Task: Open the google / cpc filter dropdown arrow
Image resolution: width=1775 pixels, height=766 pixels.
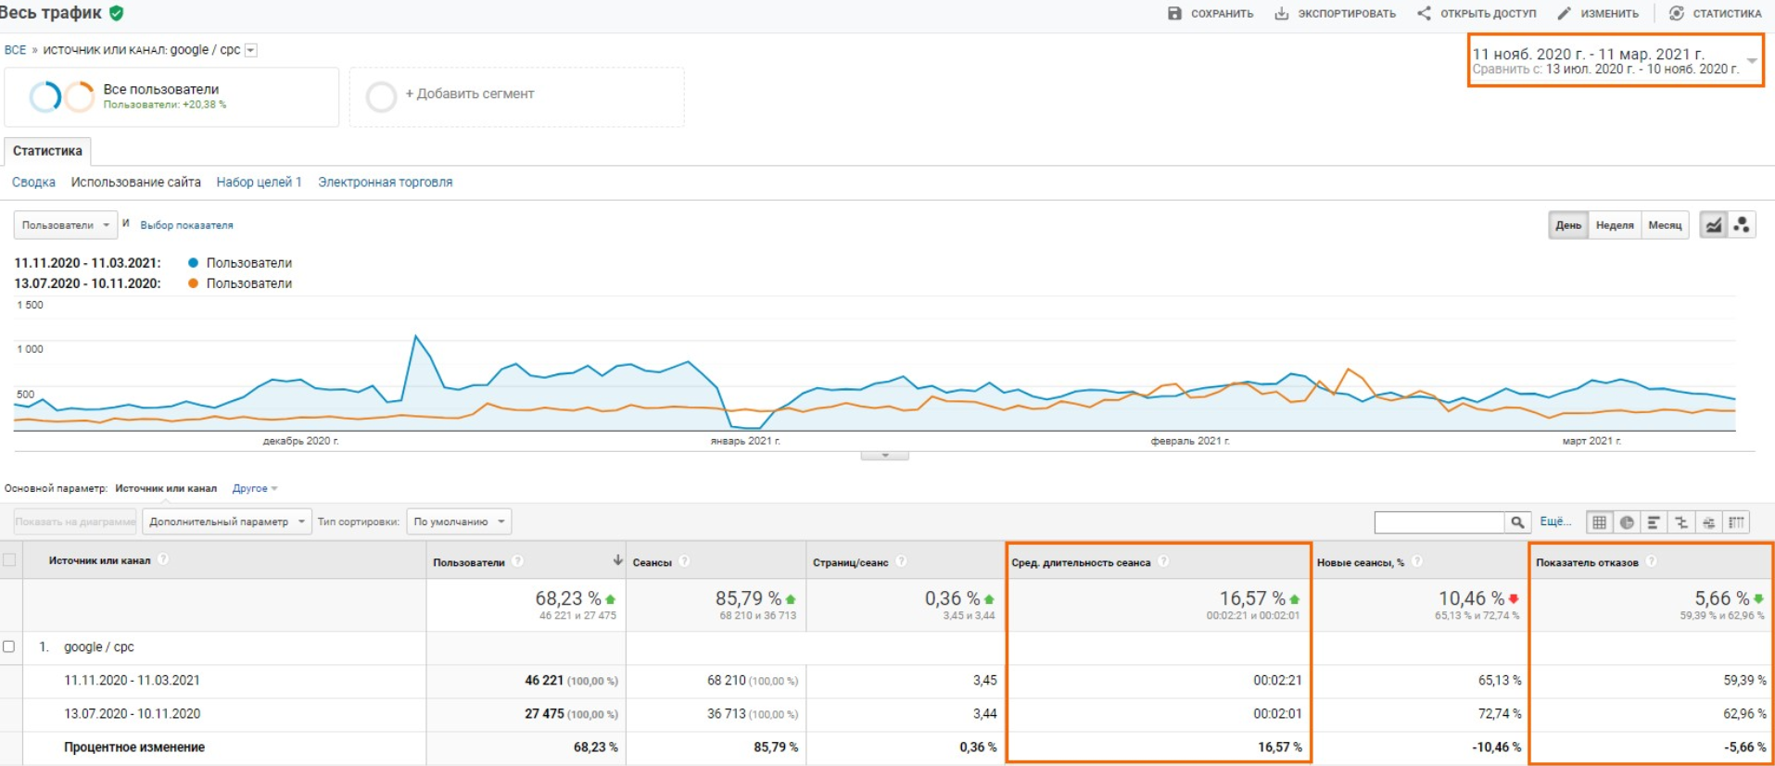Action: tap(250, 50)
